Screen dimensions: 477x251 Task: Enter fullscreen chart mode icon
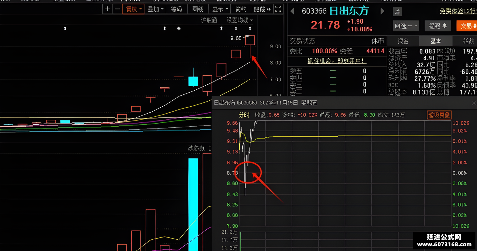pos(278,9)
